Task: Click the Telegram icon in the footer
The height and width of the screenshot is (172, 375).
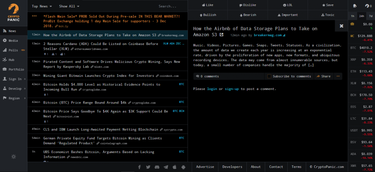Action: click(166, 167)
